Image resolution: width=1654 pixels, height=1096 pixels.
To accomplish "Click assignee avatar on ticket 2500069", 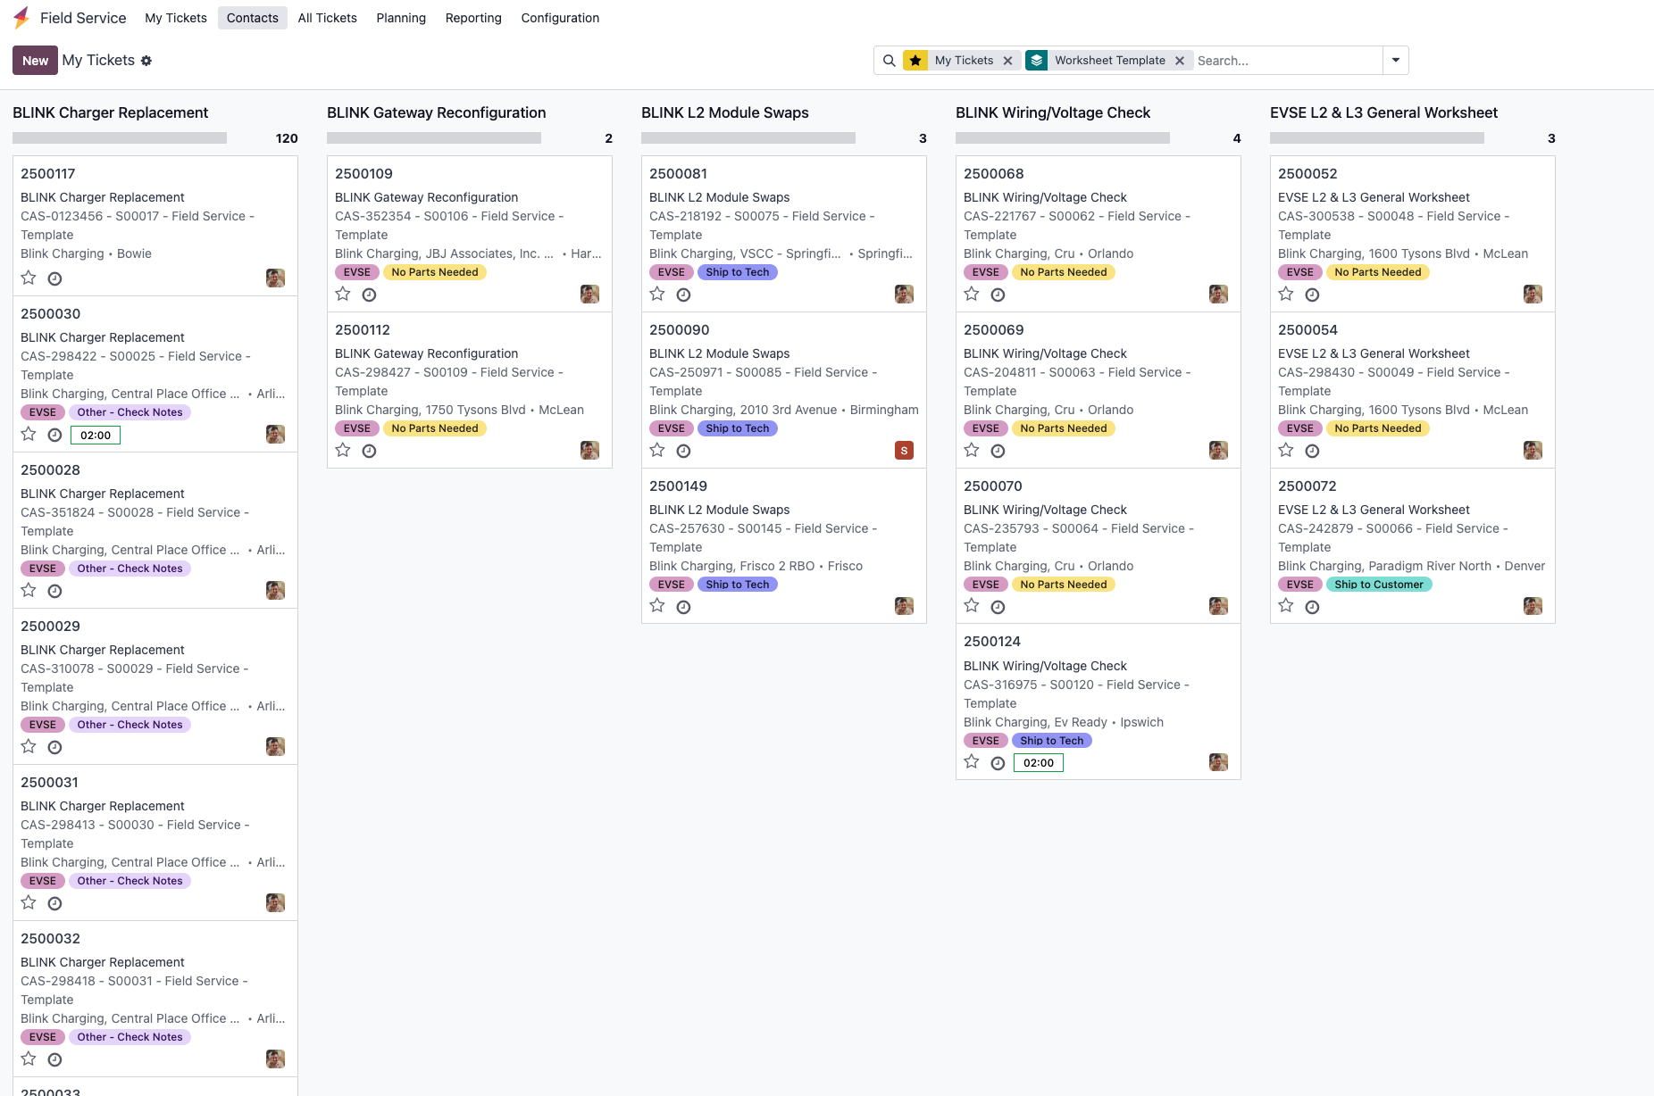I will 1218,451.
